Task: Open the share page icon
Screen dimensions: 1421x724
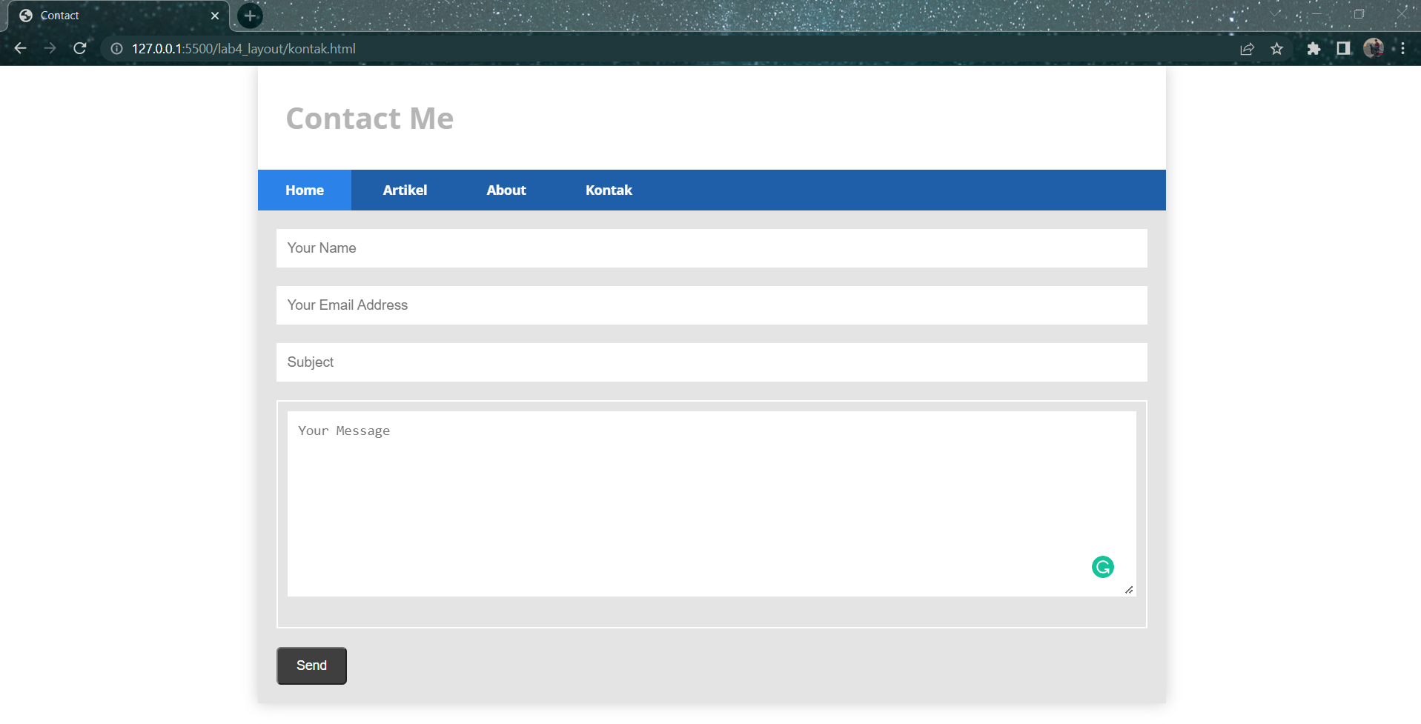Action: pyautogui.click(x=1248, y=48)
